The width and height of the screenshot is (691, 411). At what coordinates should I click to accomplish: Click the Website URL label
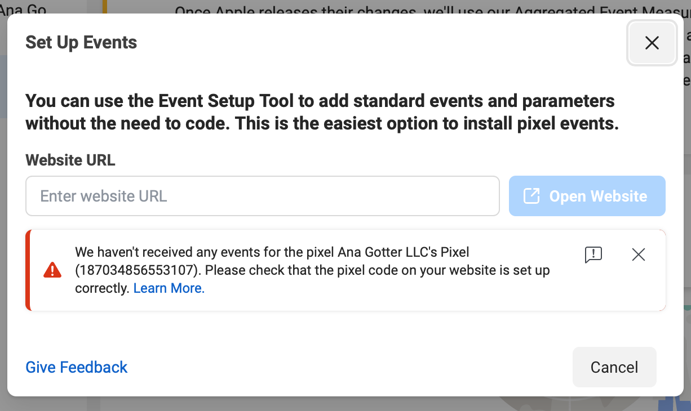pyautogui.click(x=70, y=160)
